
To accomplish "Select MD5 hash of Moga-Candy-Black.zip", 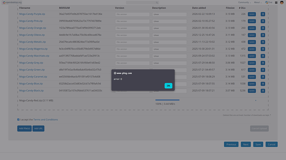I will pos(80,91).
